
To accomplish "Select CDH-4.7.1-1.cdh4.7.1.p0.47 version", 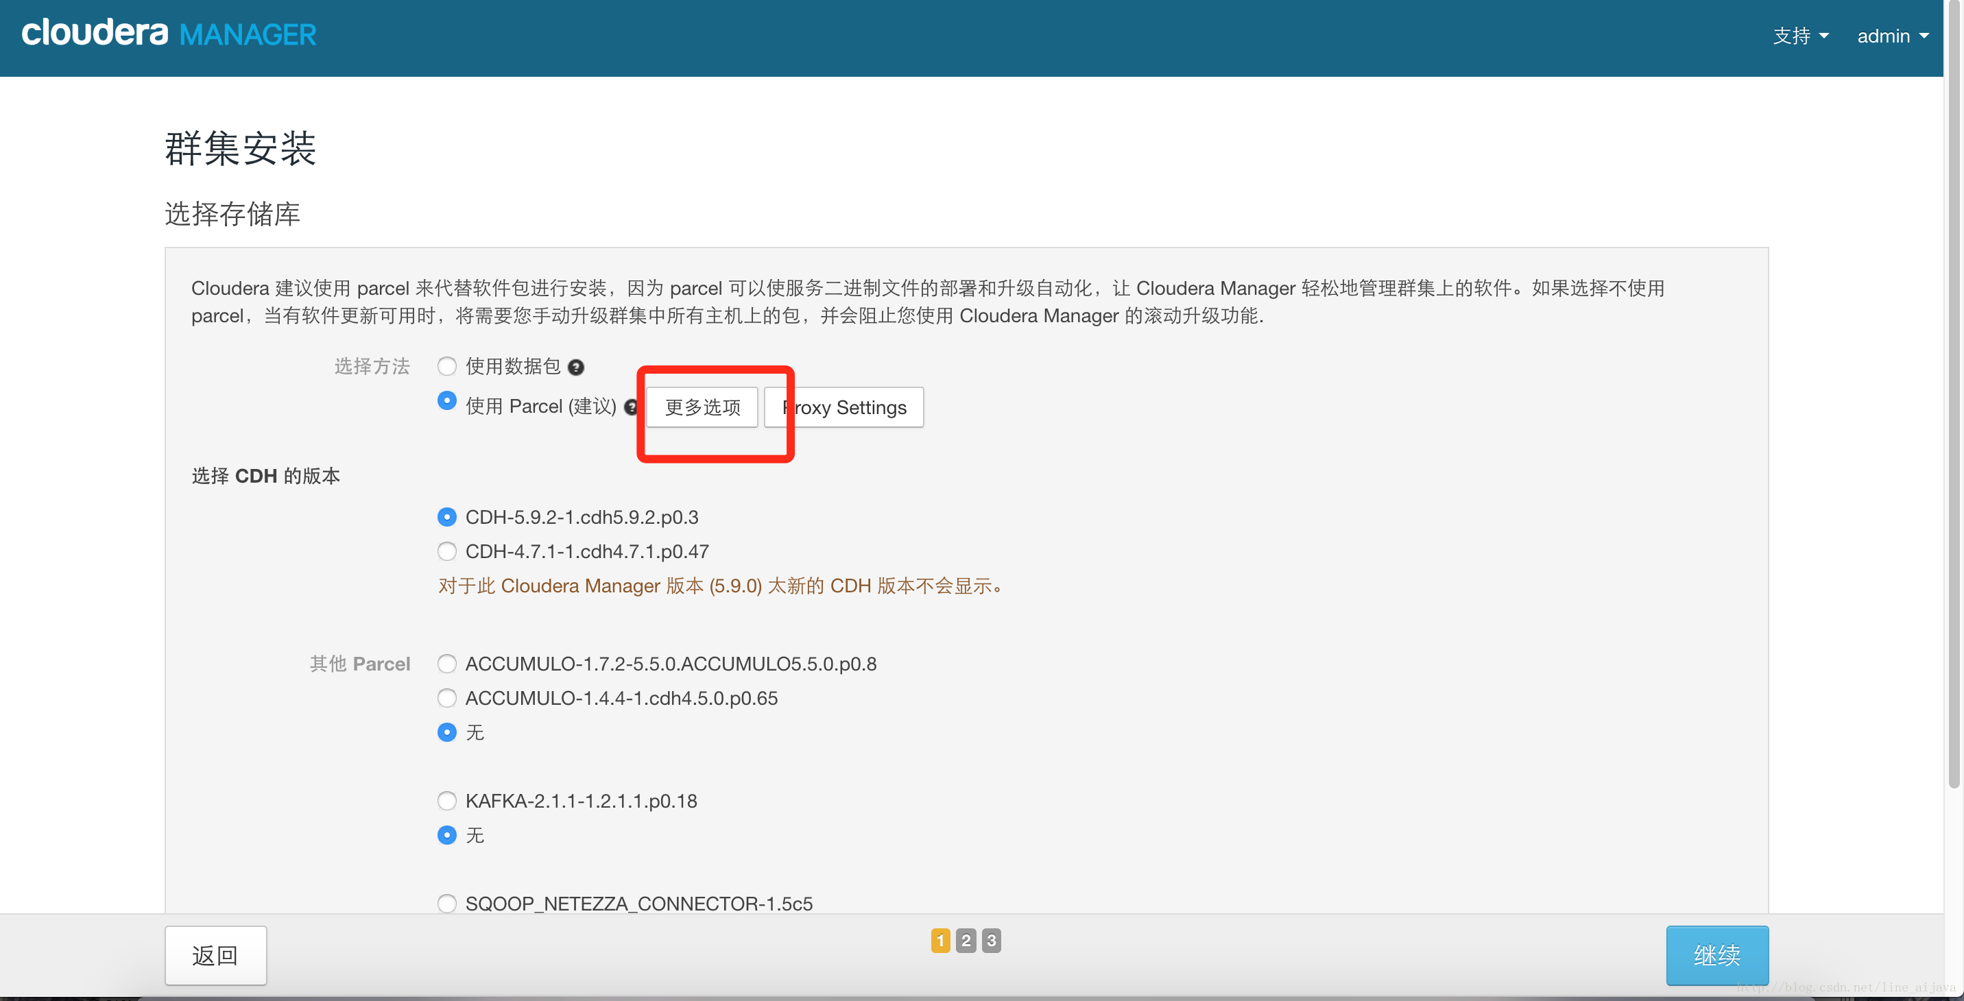I will [x=447, y=551].
